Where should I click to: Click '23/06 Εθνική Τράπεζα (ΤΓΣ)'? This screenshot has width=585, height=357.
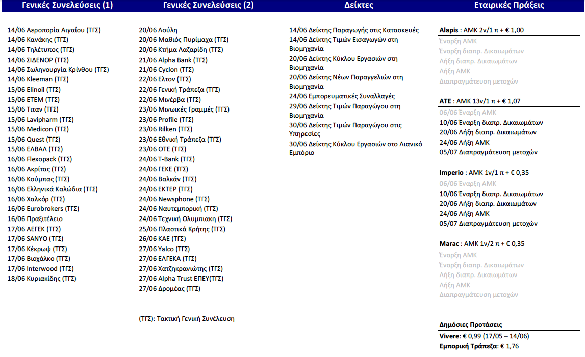pos(180,140)
